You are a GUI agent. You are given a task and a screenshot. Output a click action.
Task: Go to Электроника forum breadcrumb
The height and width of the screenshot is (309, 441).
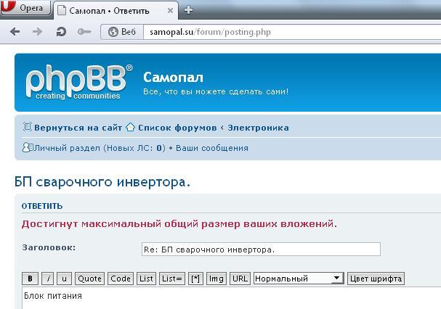(x=258, y=128)
